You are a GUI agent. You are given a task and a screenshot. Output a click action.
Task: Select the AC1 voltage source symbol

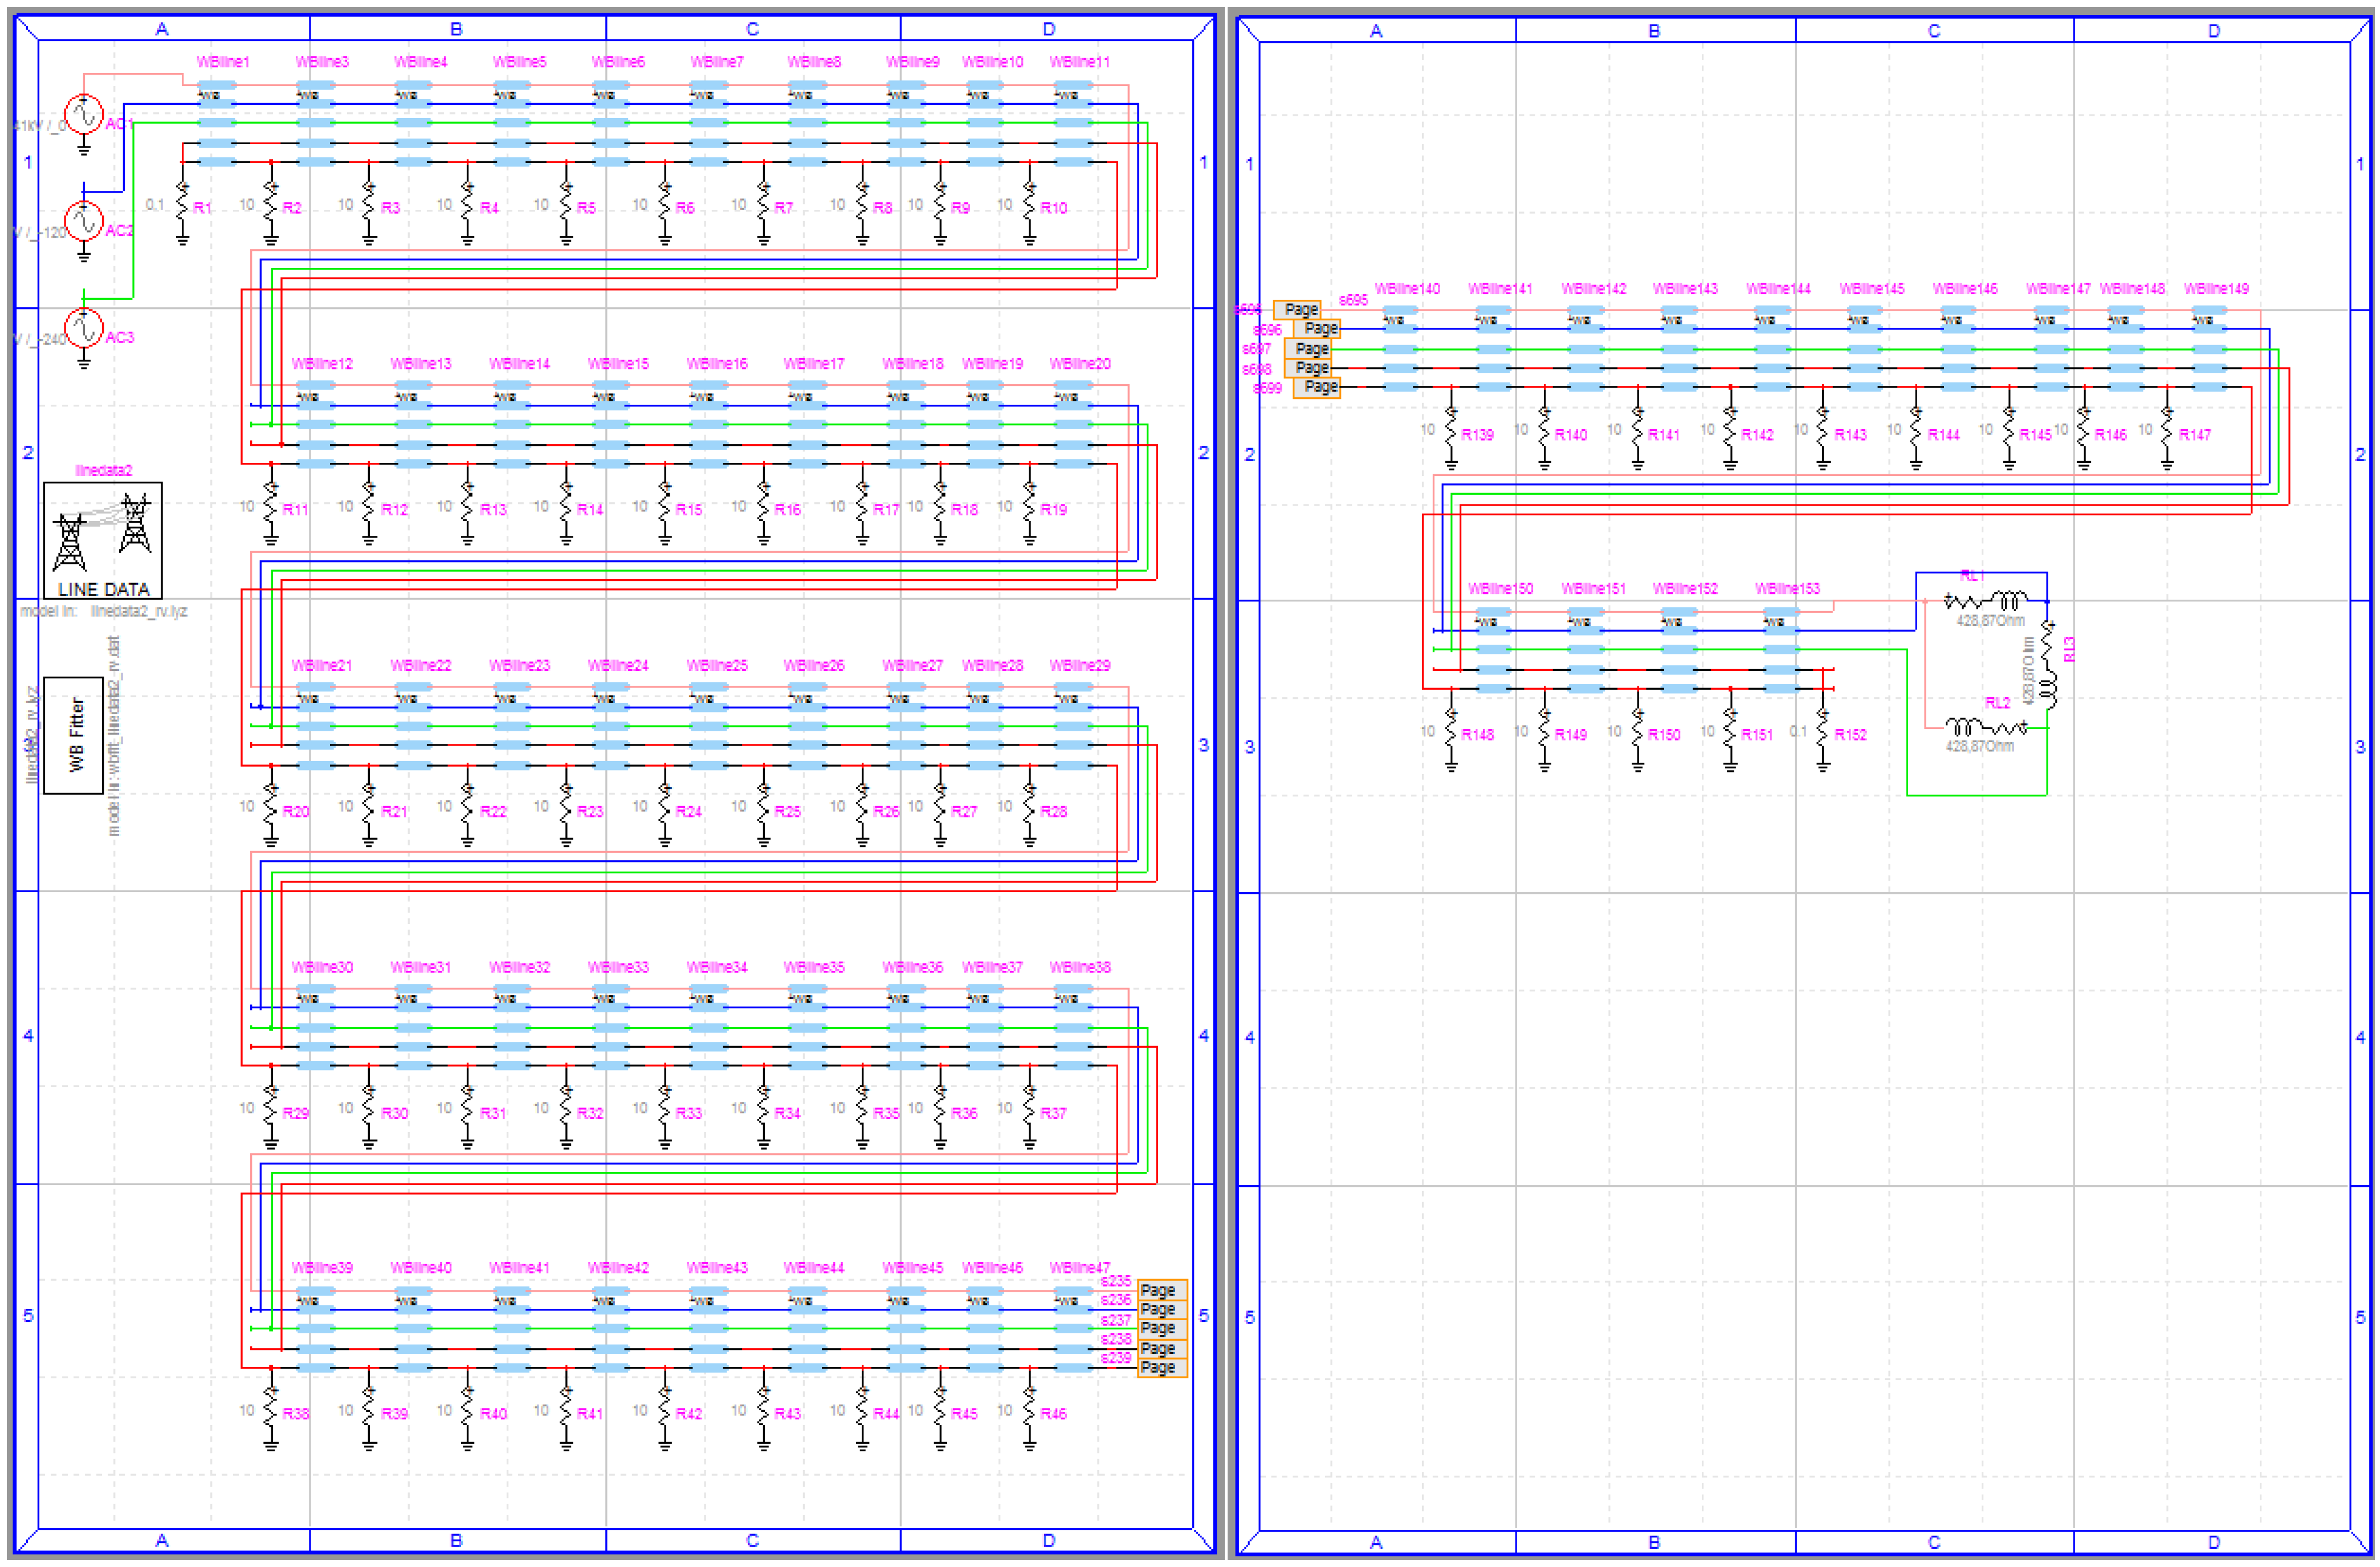click(83, 114)
